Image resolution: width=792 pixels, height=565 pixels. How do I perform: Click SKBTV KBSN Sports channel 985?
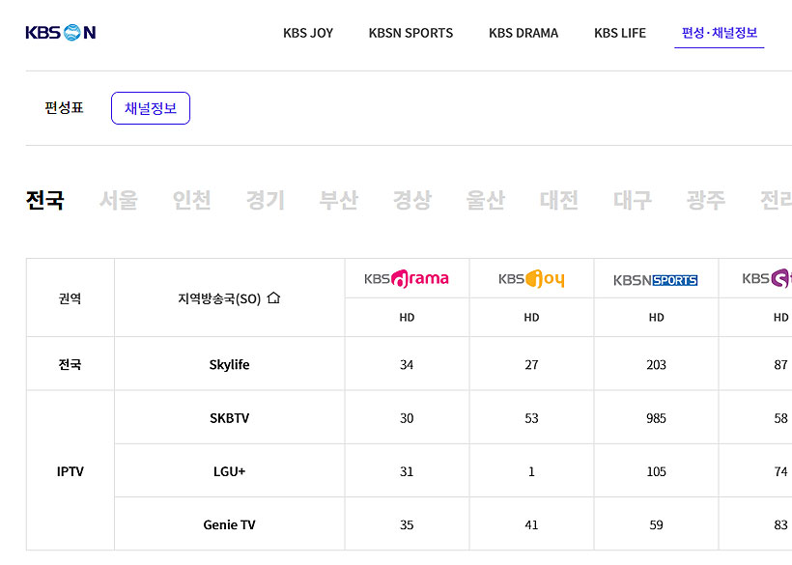coord(656,418)
